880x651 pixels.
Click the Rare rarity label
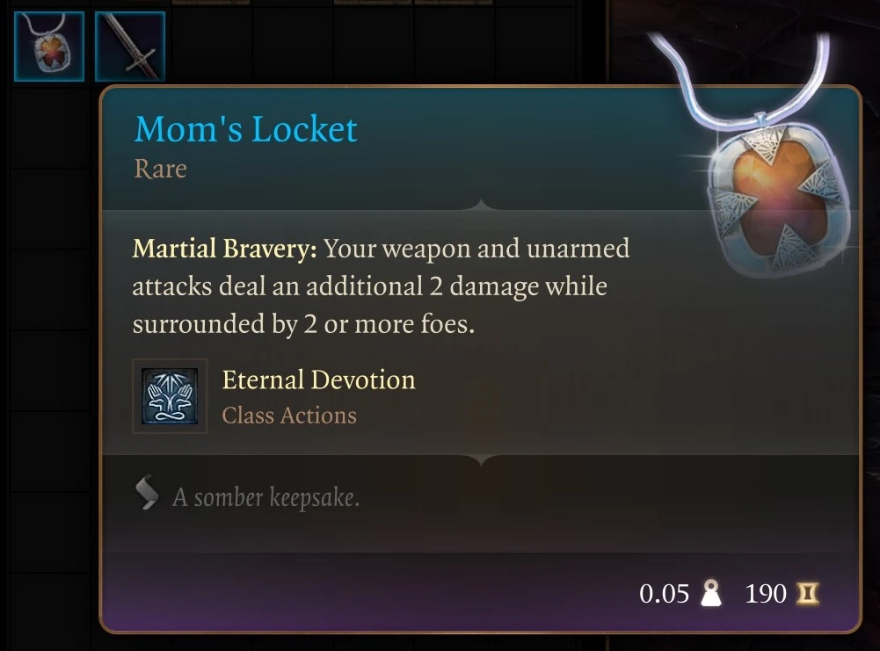[161, 169]
